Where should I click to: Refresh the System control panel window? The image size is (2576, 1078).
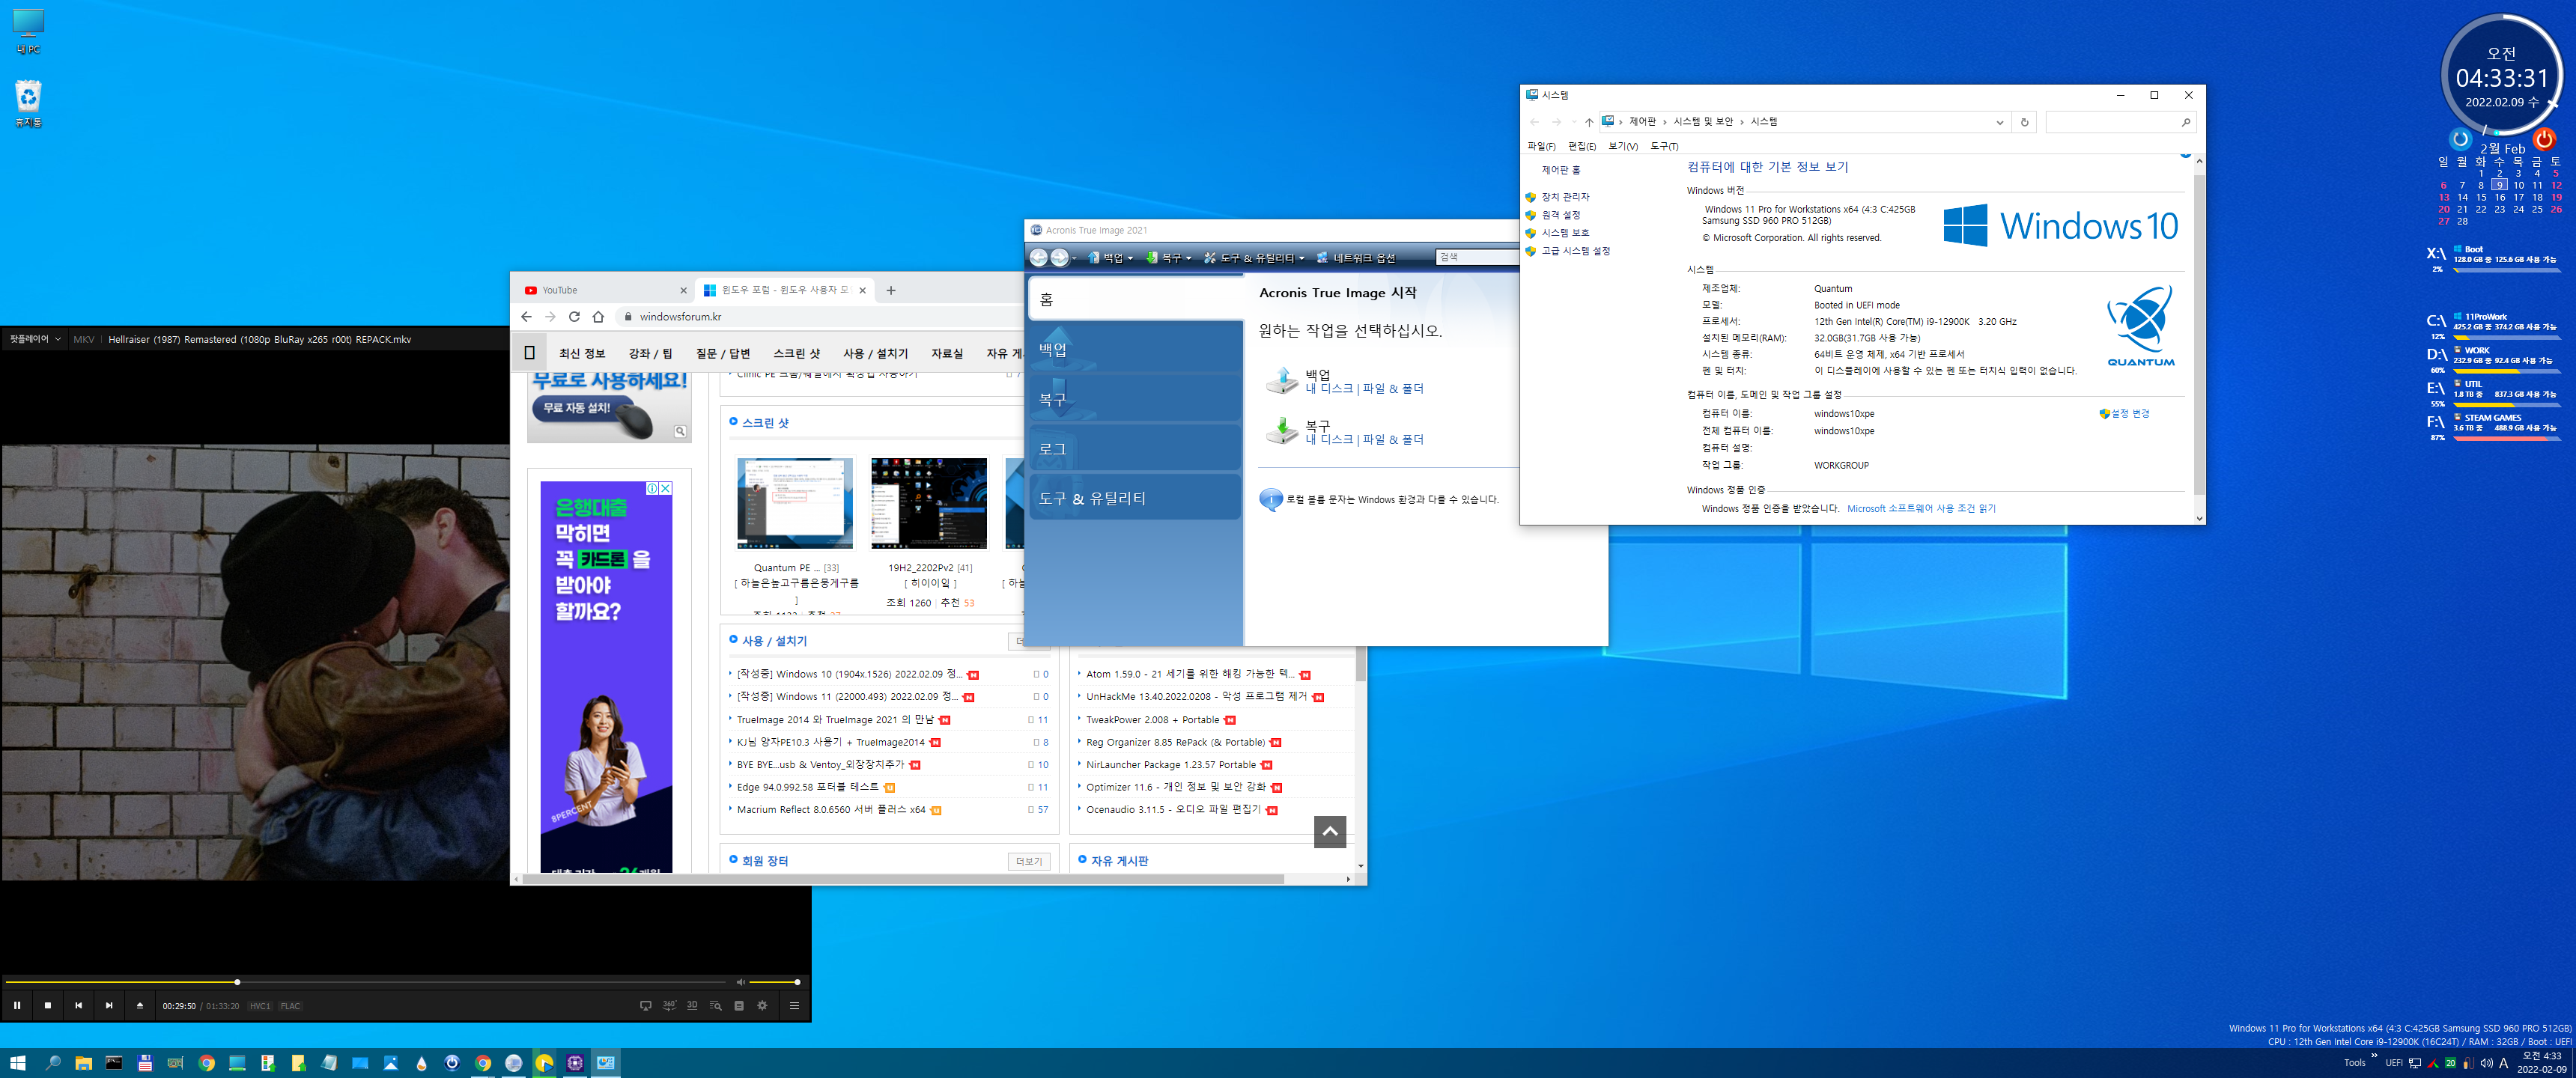click(x=2024, y=122)
